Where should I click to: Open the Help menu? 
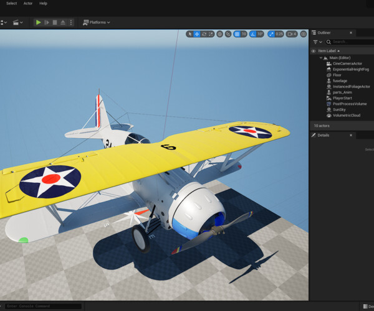[43, 3]
